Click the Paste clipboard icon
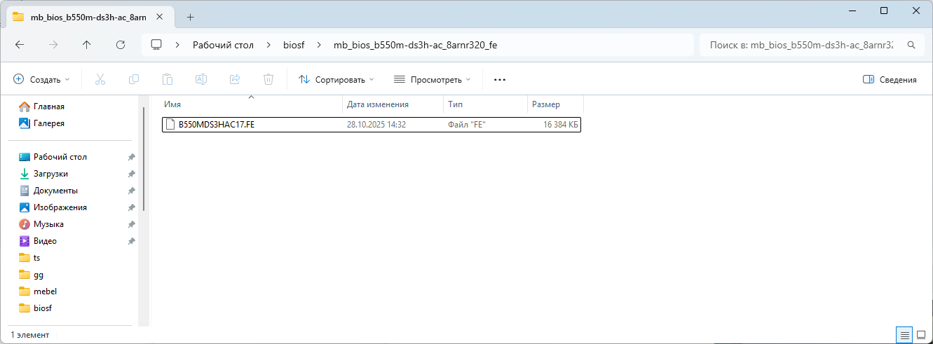933x344 pixels. pos(167,80)
